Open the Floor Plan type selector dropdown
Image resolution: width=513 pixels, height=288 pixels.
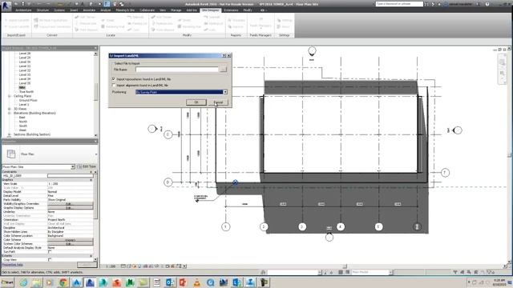(96, 154)
